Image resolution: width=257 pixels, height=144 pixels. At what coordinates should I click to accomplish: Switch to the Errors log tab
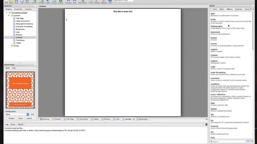coord(13,124)
